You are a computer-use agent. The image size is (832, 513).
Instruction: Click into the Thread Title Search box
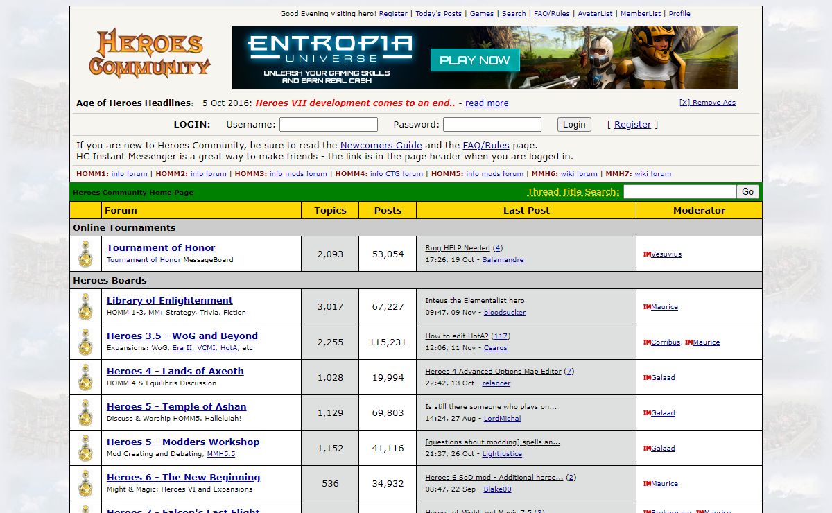pyautogui.click(x=679, y=192)
